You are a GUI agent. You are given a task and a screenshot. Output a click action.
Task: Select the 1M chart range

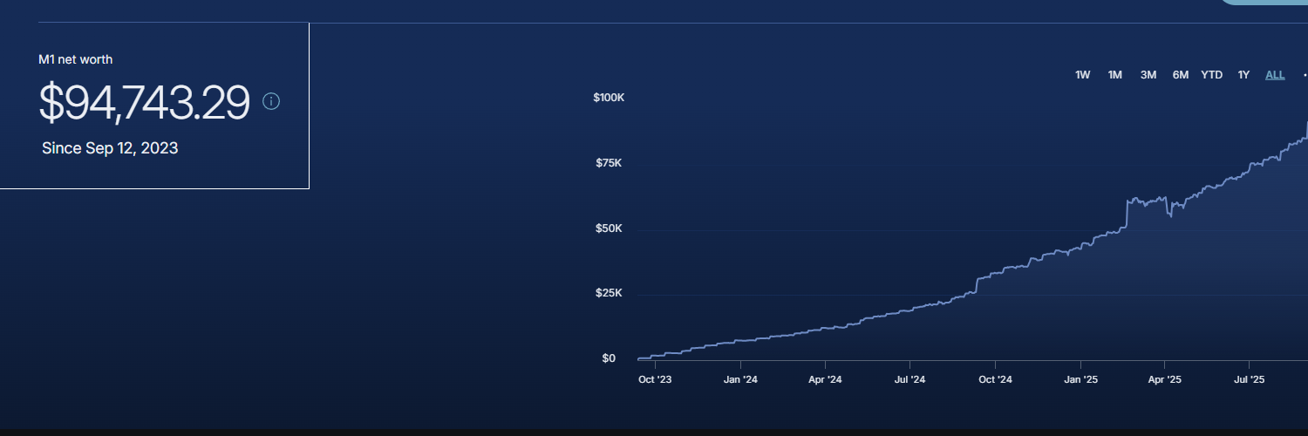pos(1115,75)
